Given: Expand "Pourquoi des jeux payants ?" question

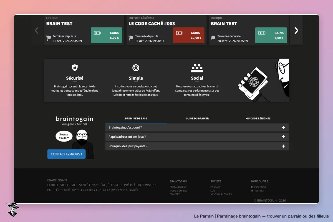Looking at the screenshot, I should [x=197, y=146].
